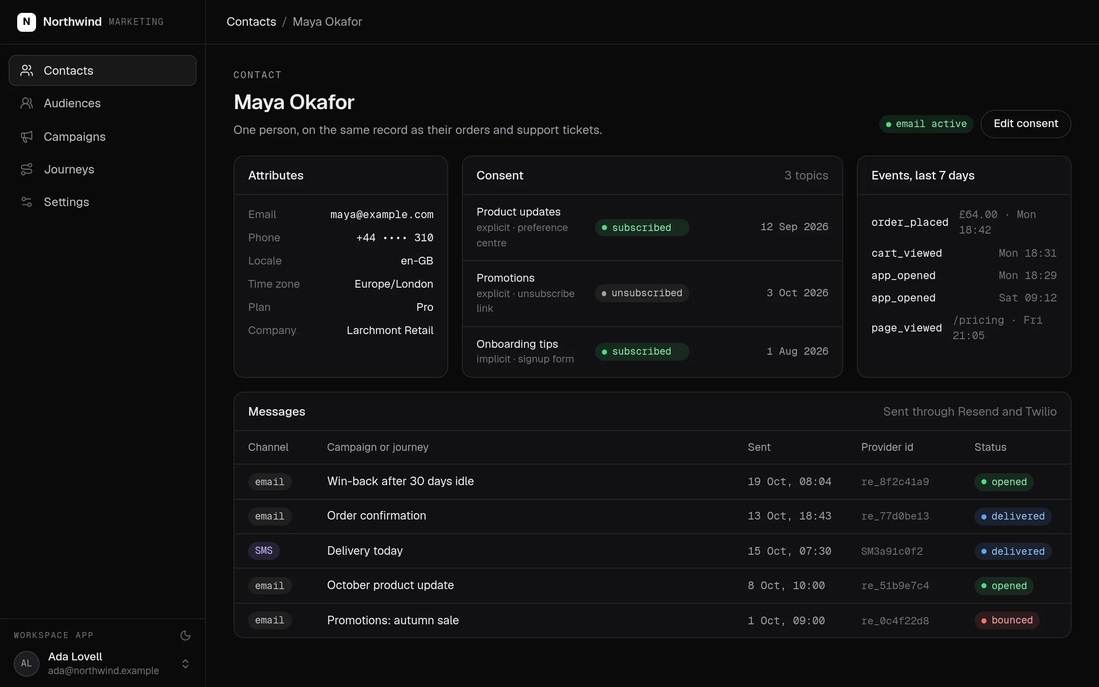The image size is (1099, 687).
Task: Click the provider id re_8f2c41a9
Action: (895, 482)
